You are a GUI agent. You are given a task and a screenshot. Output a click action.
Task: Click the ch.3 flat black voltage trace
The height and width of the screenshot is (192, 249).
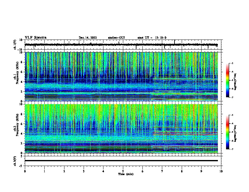coord(121,161)
